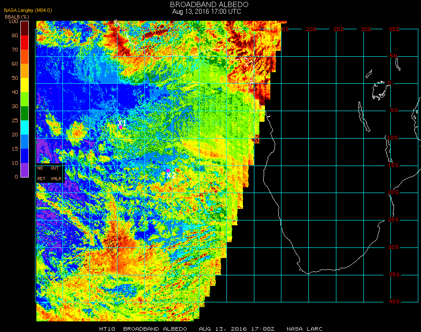Click the '5N' latitude label
Viewport: 421px width, 332px height.
[394, 56]
